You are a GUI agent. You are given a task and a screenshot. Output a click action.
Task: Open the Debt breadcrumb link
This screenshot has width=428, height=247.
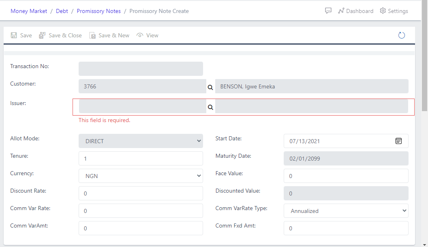(62, 11)
